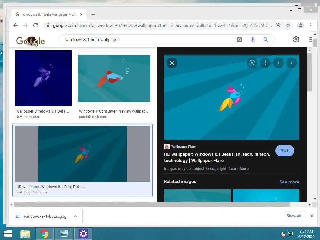Open Wallpaper Flare source link

[x=180, y=147]
